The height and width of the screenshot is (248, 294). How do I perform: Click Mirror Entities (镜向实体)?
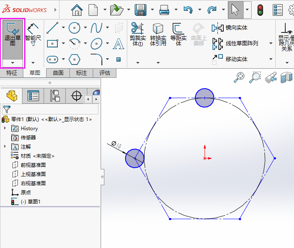click(x=230, y=28)
